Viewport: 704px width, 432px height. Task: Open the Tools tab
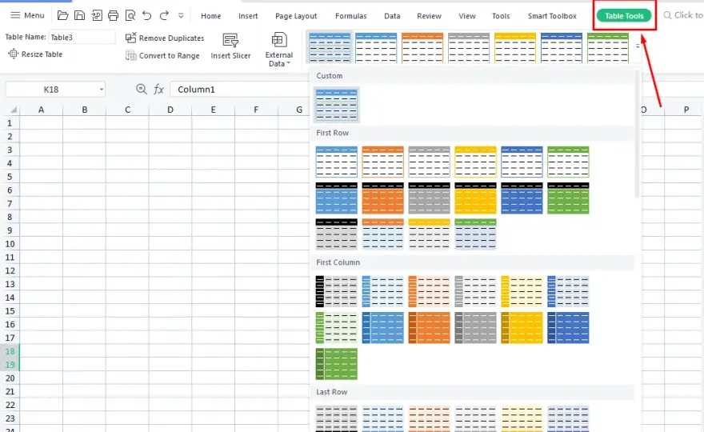[501, 16]
